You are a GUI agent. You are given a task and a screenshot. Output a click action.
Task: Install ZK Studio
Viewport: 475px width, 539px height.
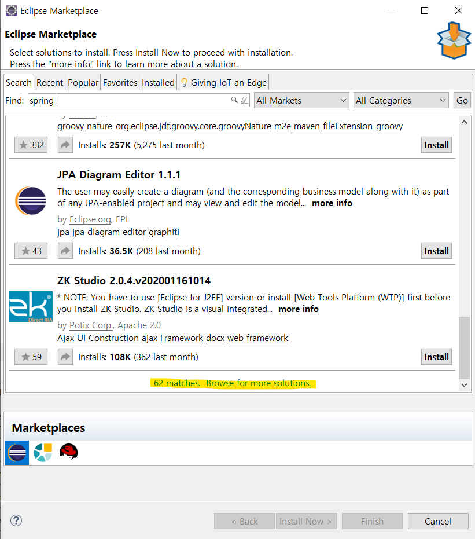(437, 357)
